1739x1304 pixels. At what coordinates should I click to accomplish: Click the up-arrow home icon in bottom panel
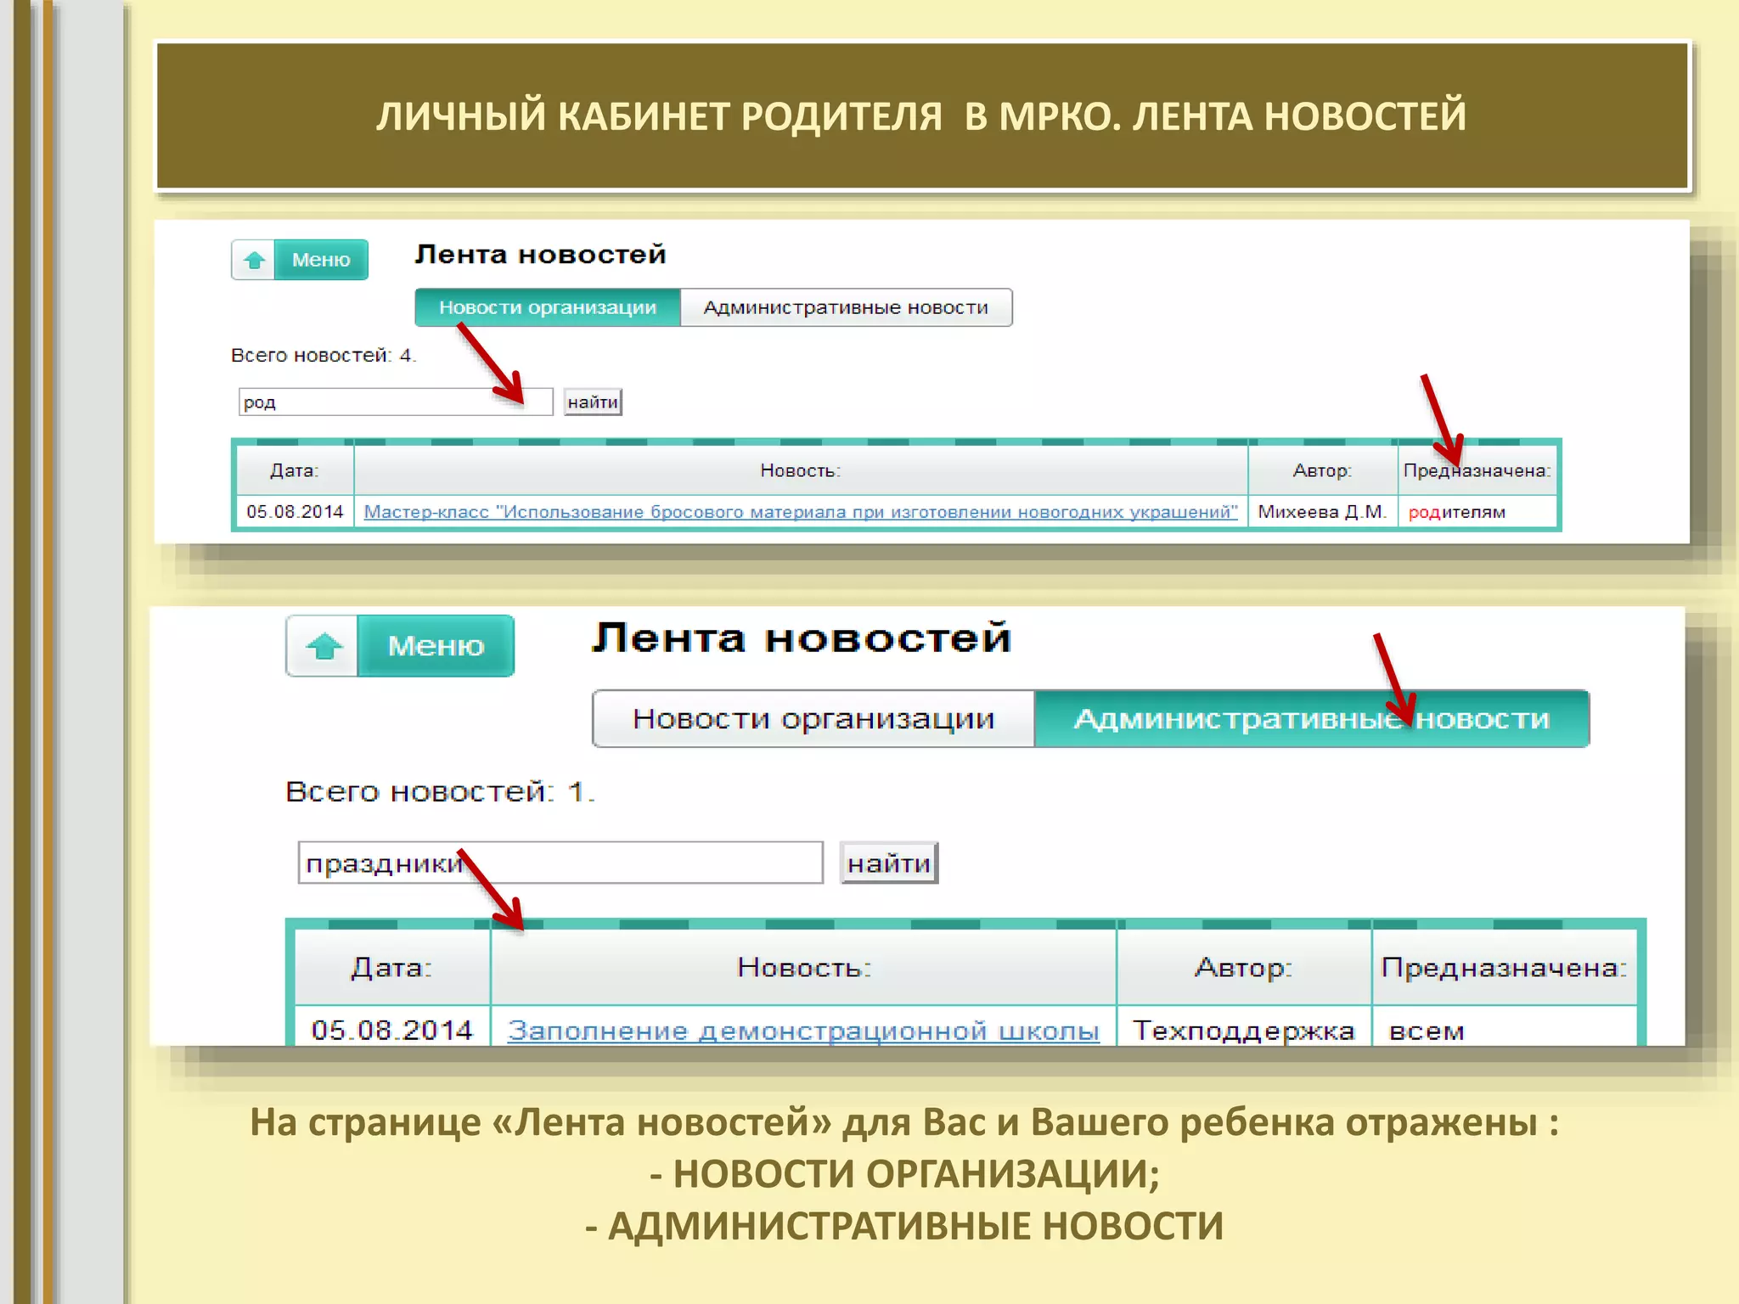point(323,646)
